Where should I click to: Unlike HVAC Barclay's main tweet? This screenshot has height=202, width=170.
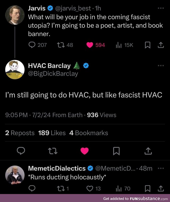[x=84, y=151]
